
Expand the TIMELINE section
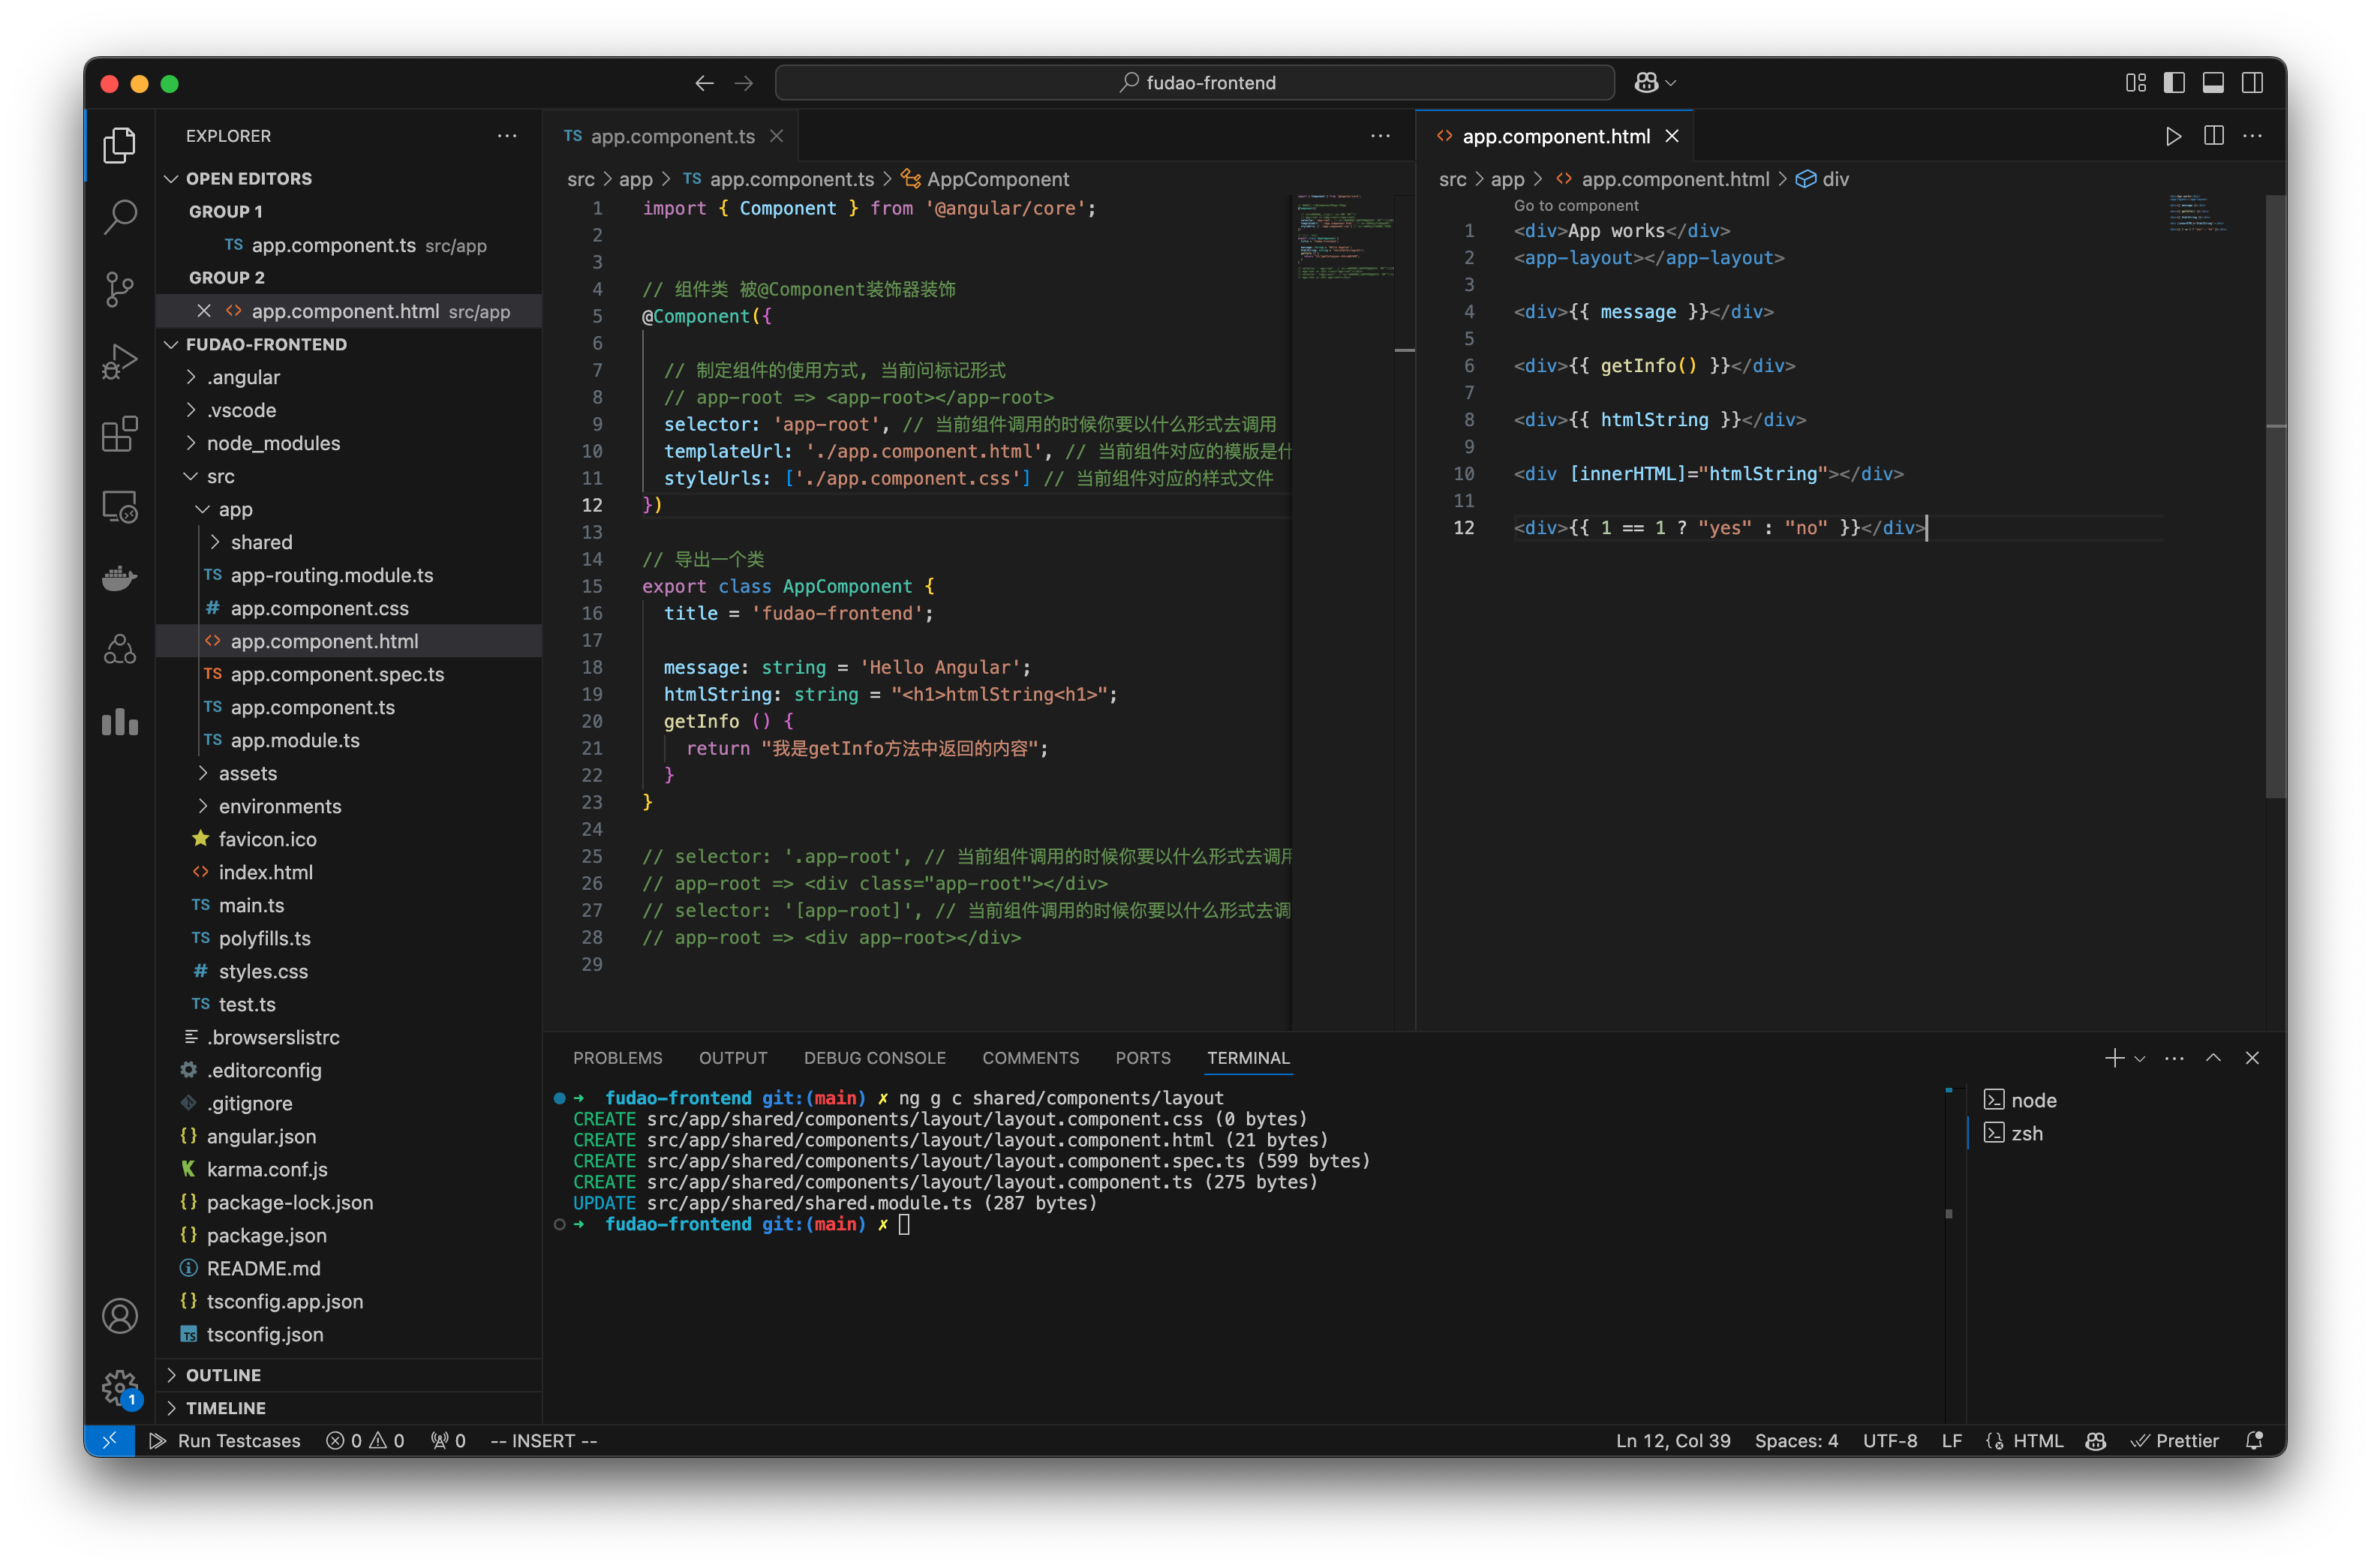225,1408
